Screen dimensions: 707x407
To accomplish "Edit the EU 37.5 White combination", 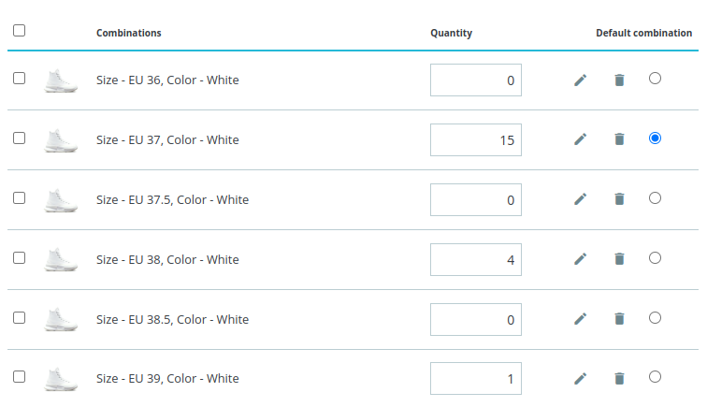I will 581,199.
